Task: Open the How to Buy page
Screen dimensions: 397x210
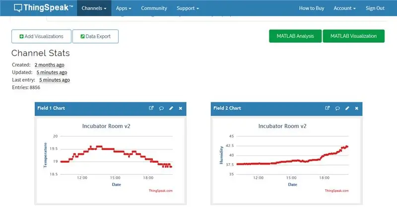Action: tap(312, 8)
